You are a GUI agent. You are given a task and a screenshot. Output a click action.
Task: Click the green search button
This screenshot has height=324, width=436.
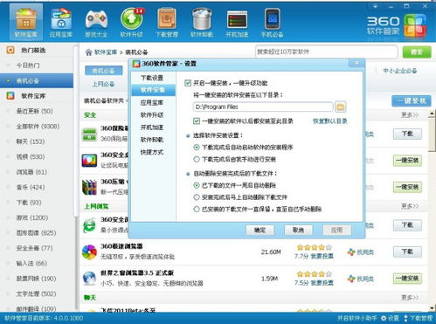(x=417, y=52)
